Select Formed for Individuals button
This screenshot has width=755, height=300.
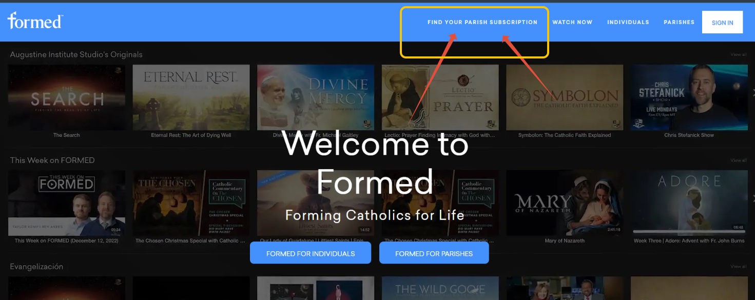[x=311, y=253]
